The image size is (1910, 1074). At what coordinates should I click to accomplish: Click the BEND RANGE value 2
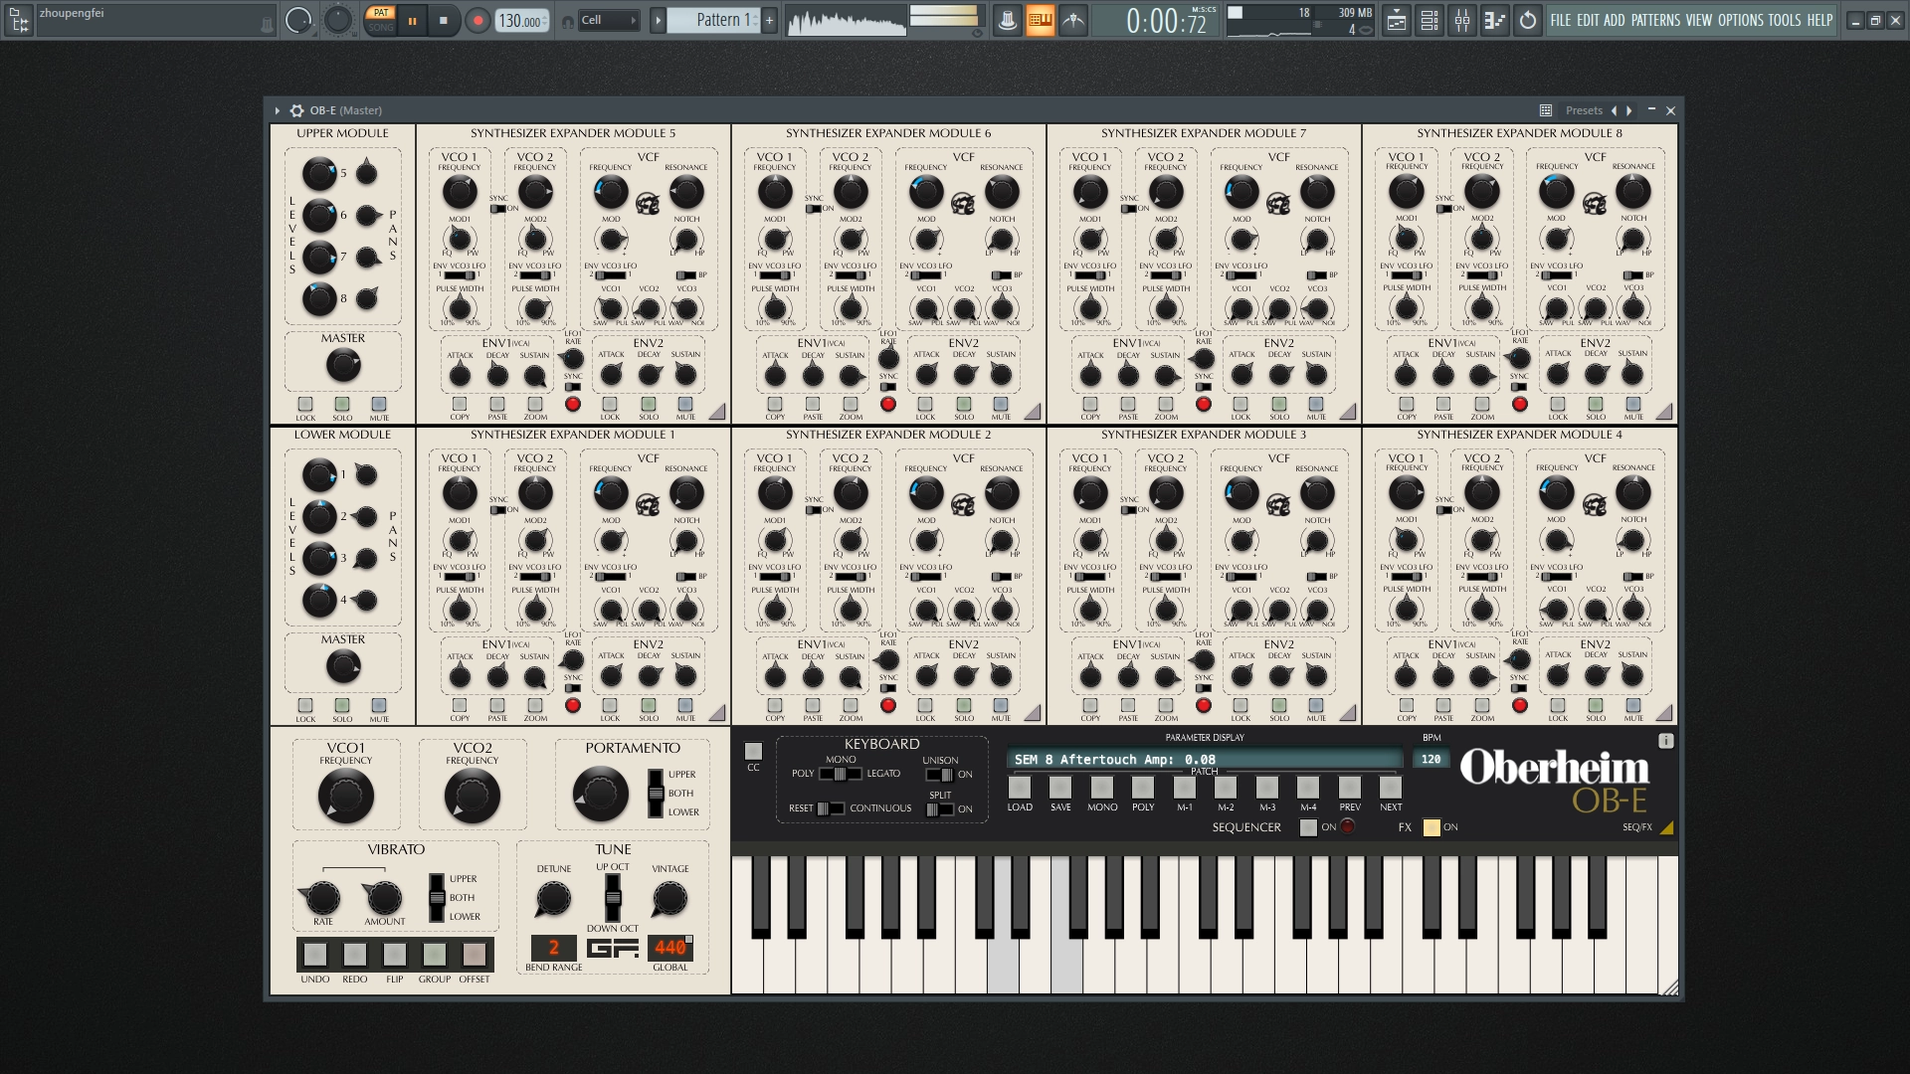click(554, 948)
